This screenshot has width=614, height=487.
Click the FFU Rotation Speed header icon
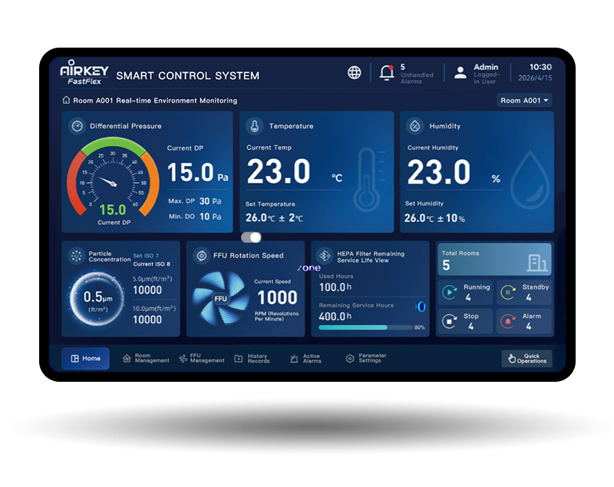(x=201, y=256)
